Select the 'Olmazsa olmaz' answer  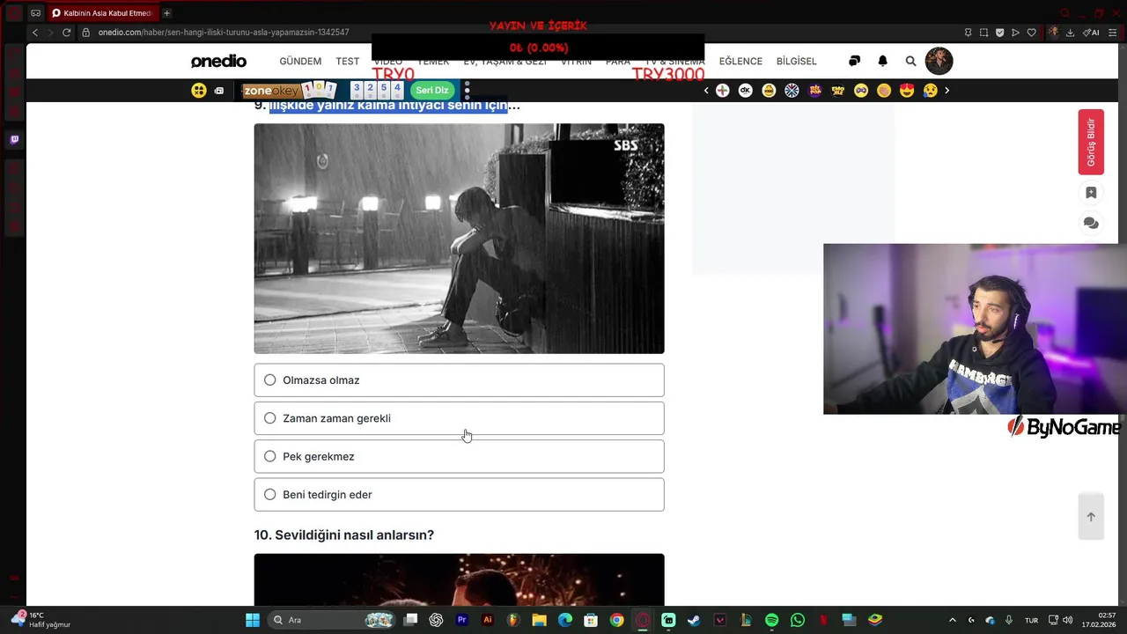[x=459, y=380]
